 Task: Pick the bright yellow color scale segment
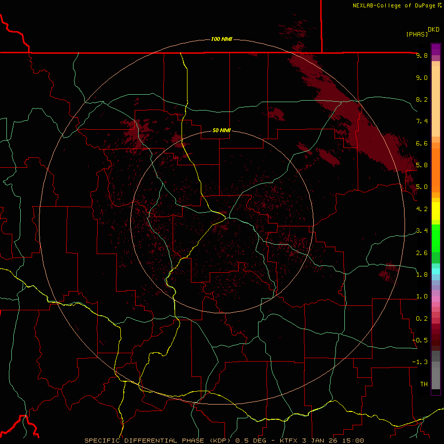coord(436,211)
